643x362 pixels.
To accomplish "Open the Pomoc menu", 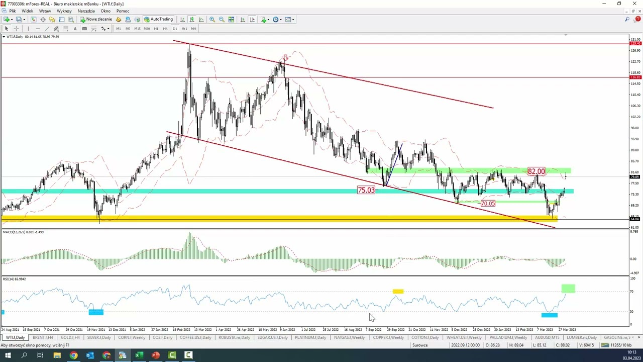I will point(123,11).
